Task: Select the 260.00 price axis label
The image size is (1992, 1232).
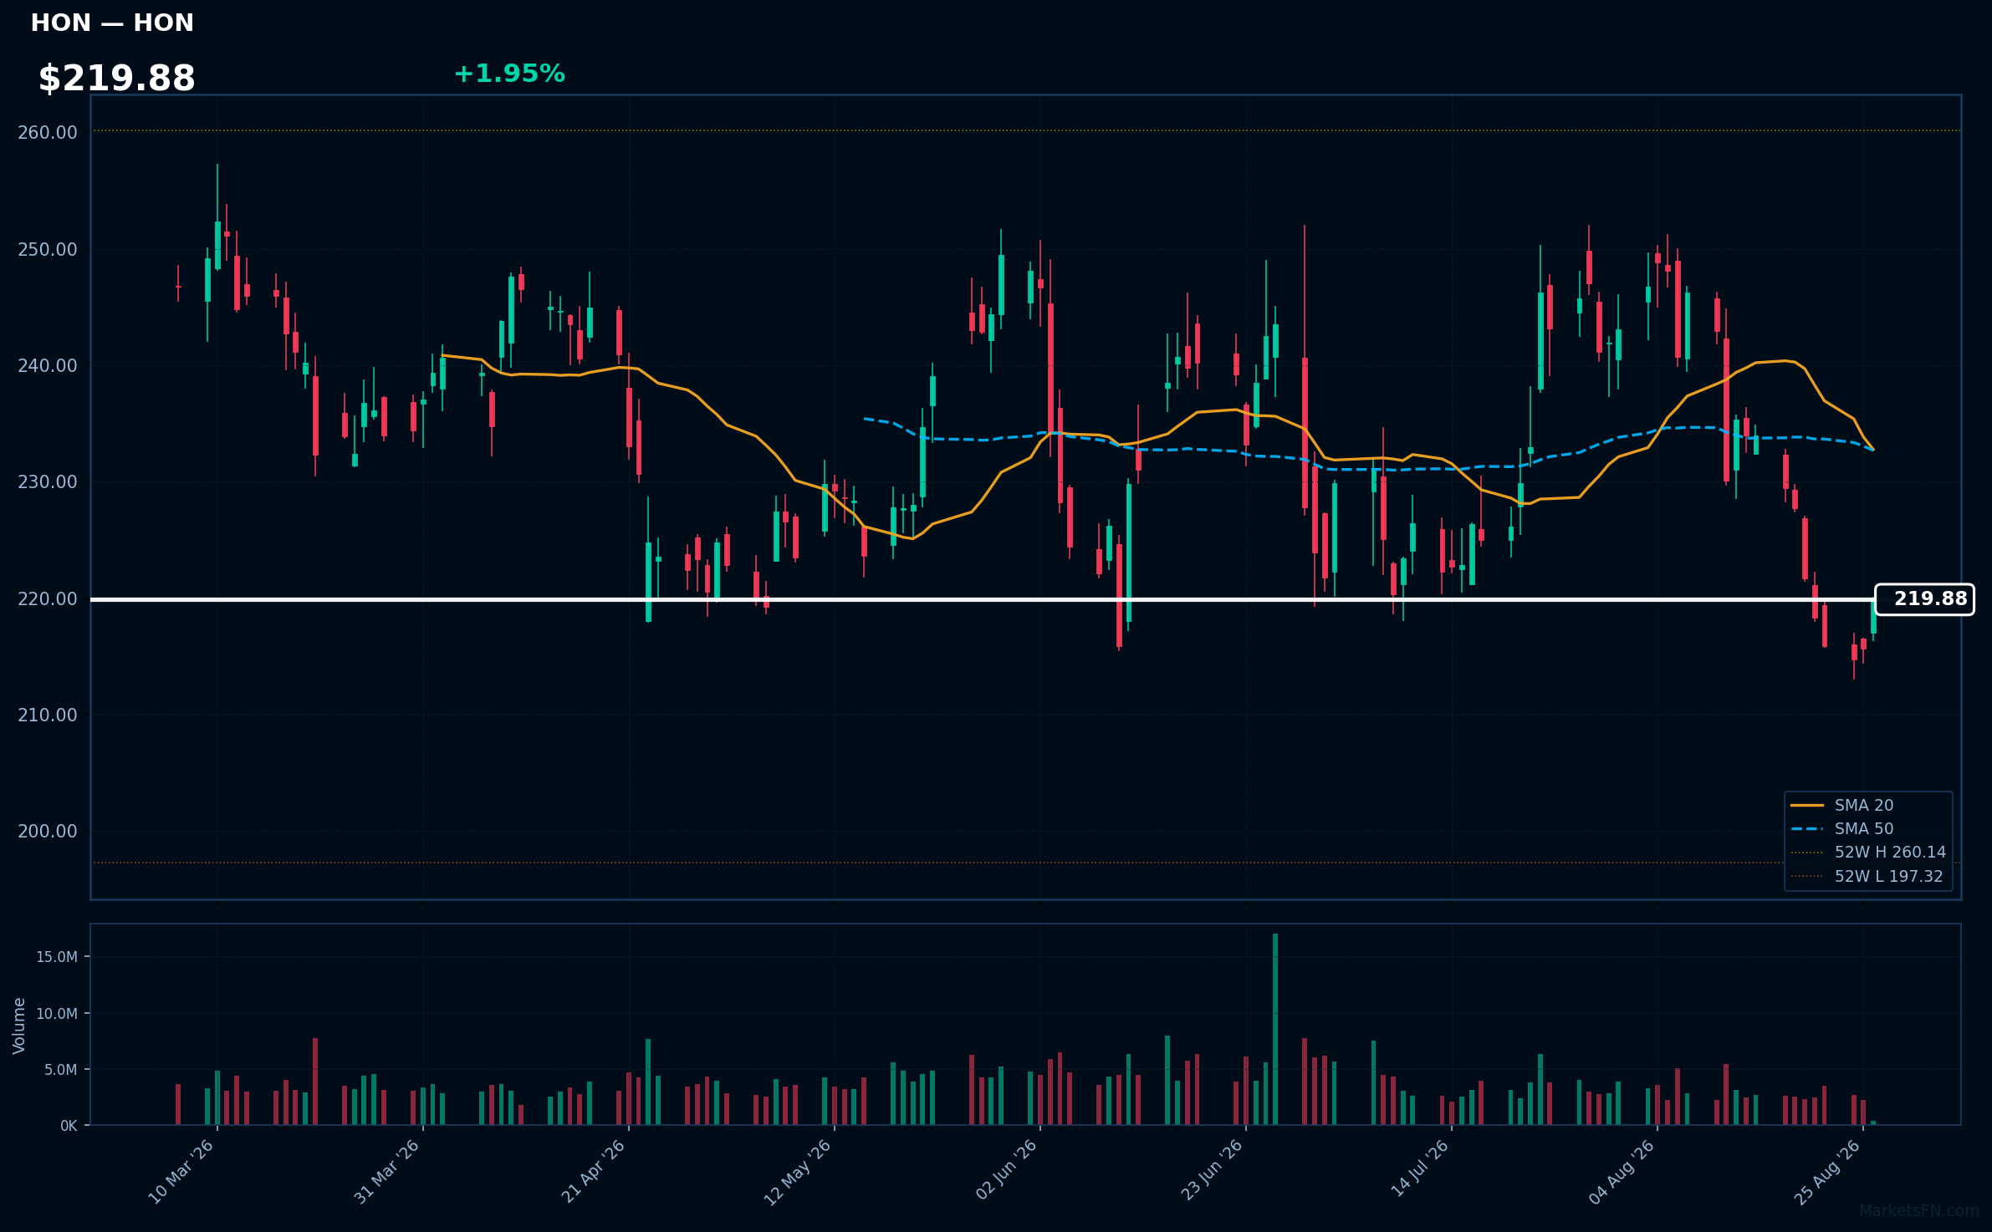Action: coord(48,132)
